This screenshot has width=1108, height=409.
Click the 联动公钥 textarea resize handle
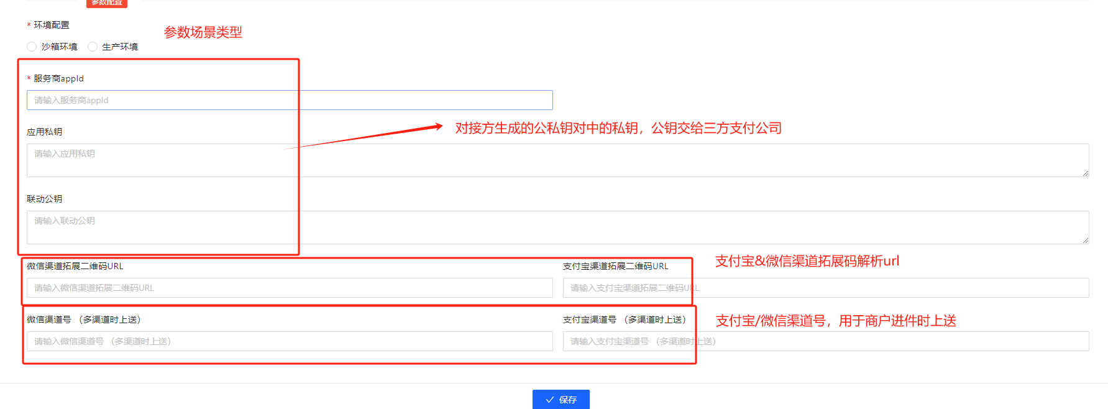(1085, 241)
